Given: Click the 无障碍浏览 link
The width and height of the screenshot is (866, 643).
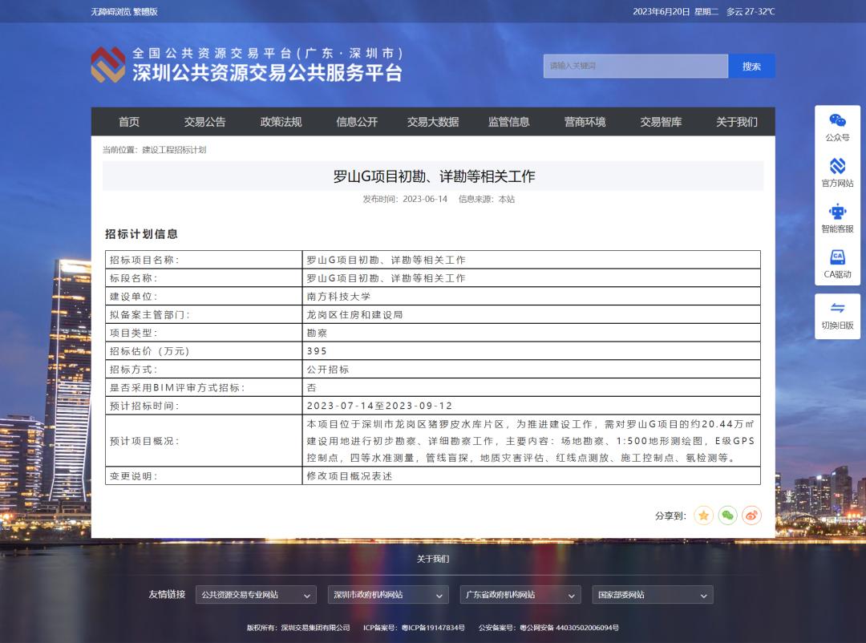Looking at the screenshot, I should coord(111,11).
